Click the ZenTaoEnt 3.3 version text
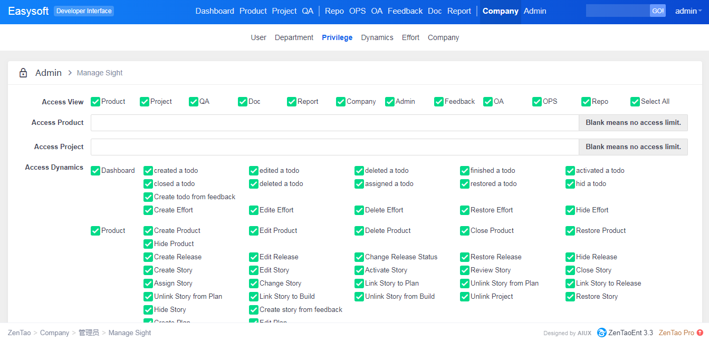This screenshot has width=709, height=342. click(x=631, y=333)
